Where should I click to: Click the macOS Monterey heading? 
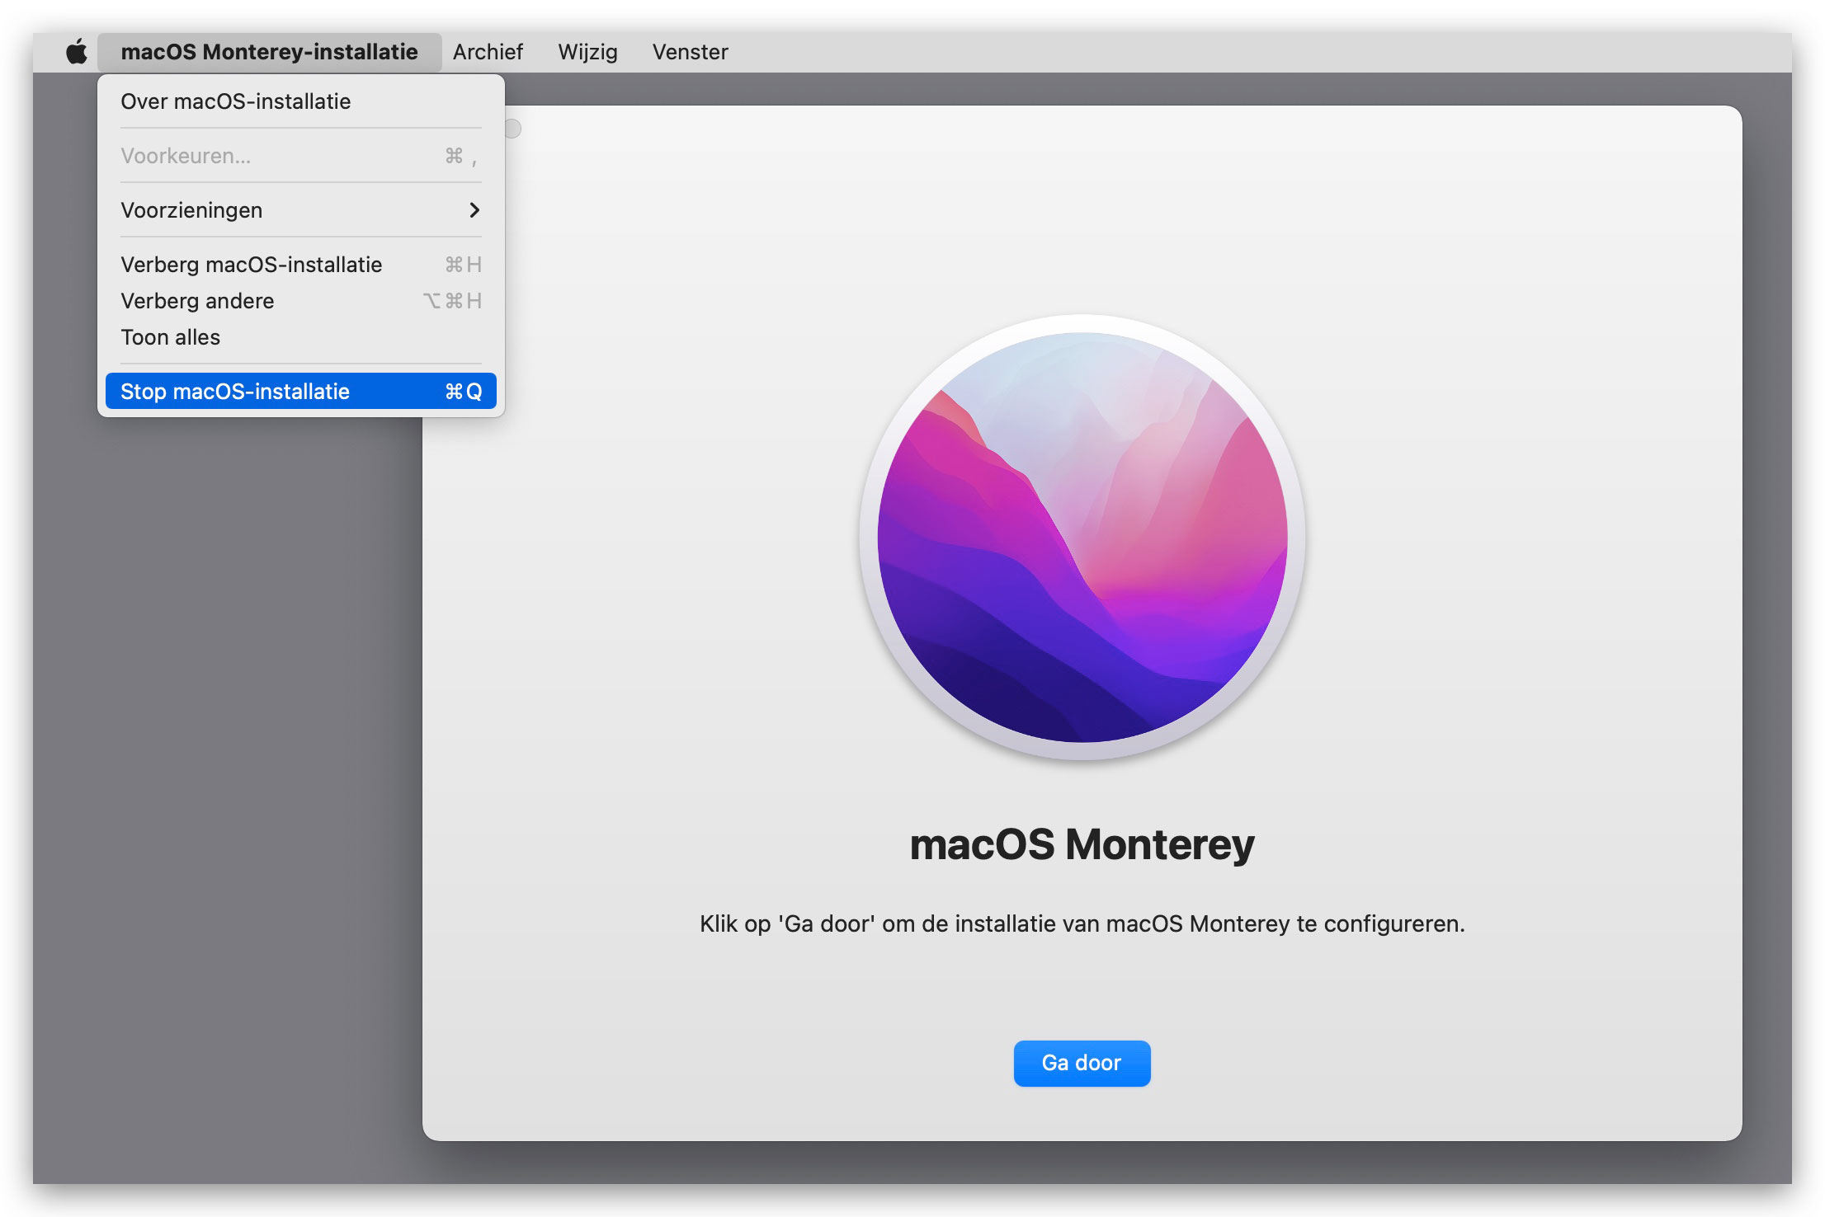pyautogui.click(x=1082, y=844)
